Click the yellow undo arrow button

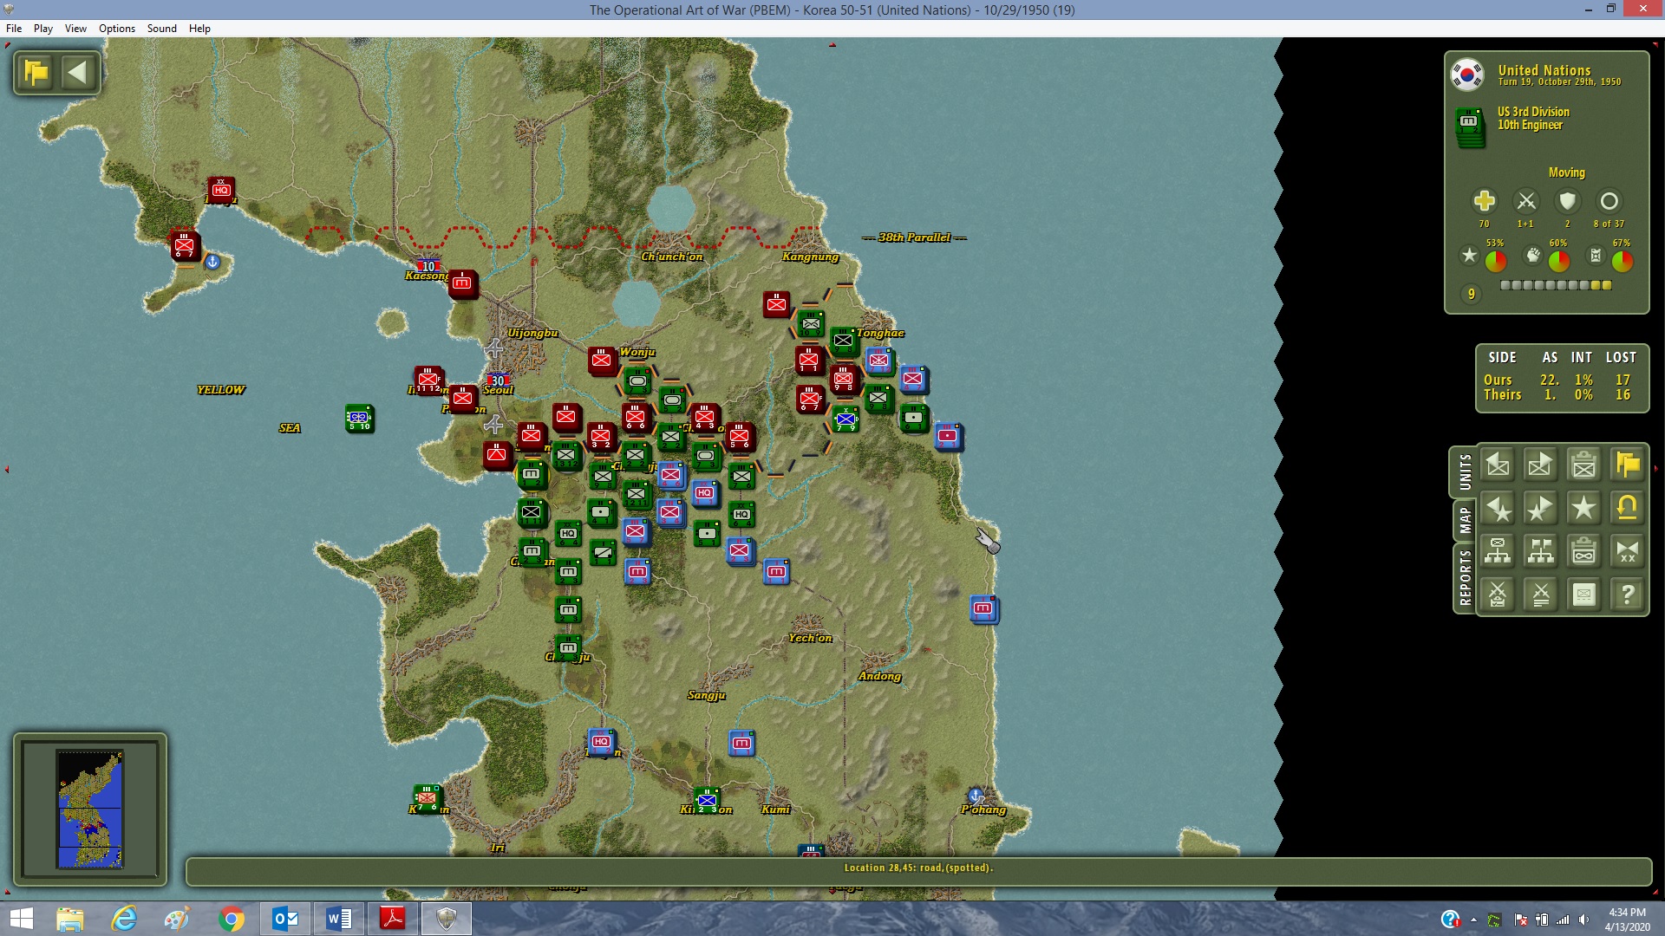pyautogui.click(x=1628, y=509)
